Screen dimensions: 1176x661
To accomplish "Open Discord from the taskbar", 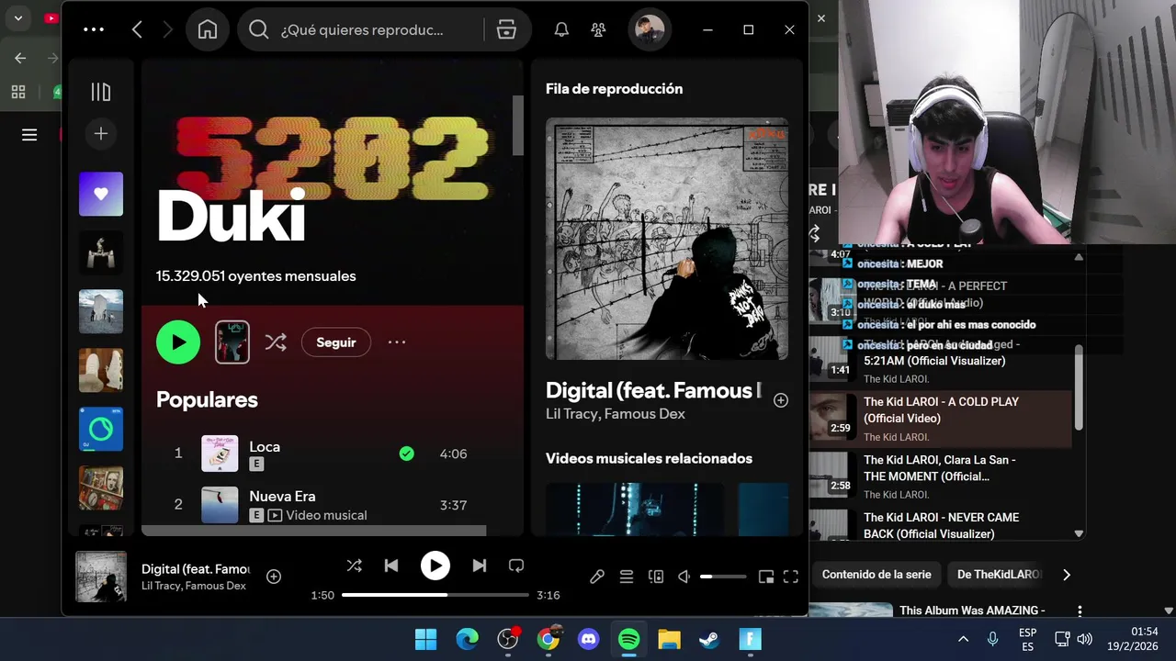I will [589, 639].
